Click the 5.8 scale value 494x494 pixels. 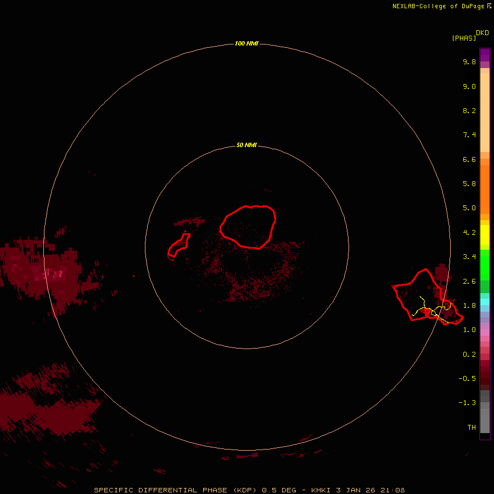(x=469, y=184)
